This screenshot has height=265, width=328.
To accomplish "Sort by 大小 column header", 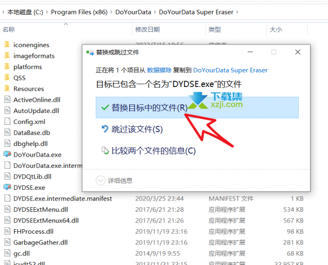I will coord(276,30).
